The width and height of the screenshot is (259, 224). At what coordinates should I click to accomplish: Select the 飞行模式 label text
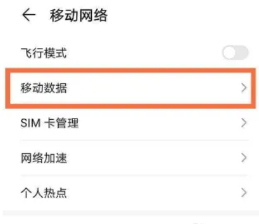coord(44,53)
